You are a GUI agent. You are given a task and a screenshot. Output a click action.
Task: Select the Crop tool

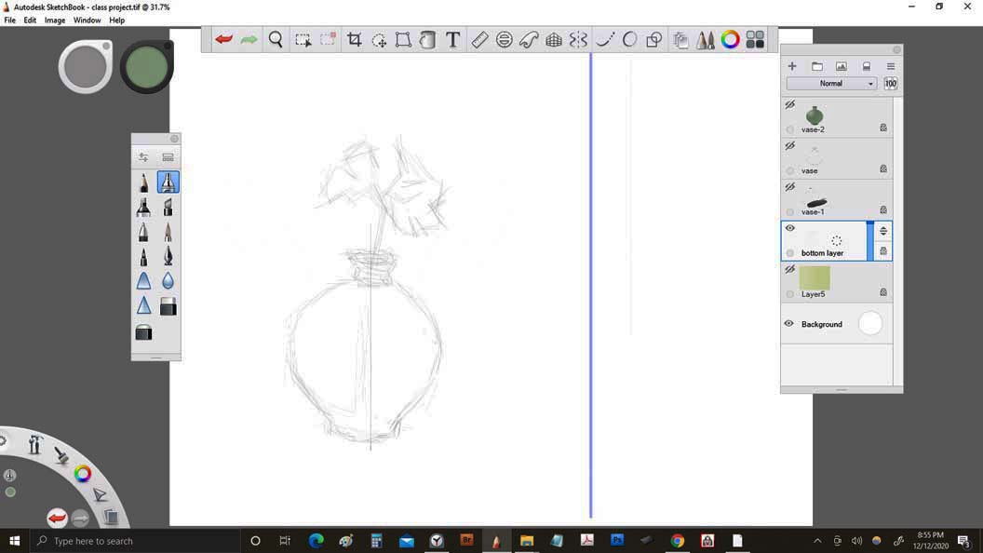pyautogui.click(x=354, y=39)
